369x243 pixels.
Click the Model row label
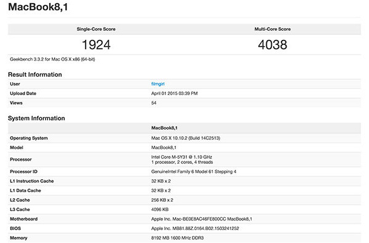[x=17, y=147]
